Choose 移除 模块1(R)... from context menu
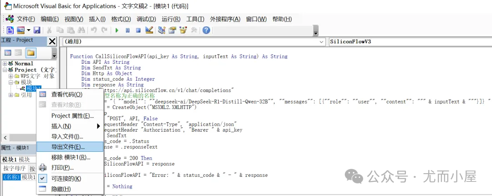The image size is (492, 196). pos(70,157)
